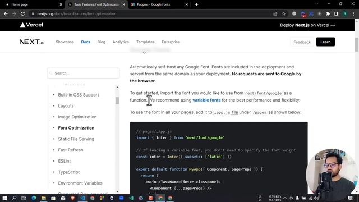Open TypeScript in the sidebar
The height and width of the screenshot is (202, 359).
pos(69,172)
